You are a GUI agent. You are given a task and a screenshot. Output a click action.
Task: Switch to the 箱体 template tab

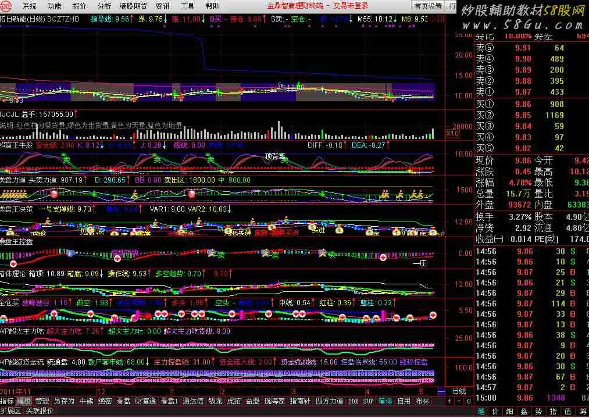(385, 401)
